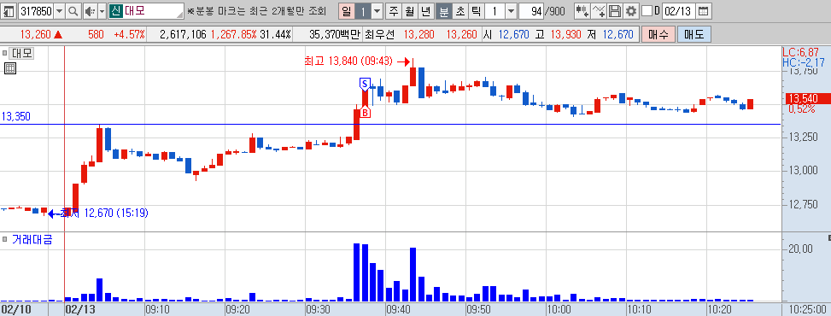
Task: Click the 매수 buy button
Action: [658, 35]
